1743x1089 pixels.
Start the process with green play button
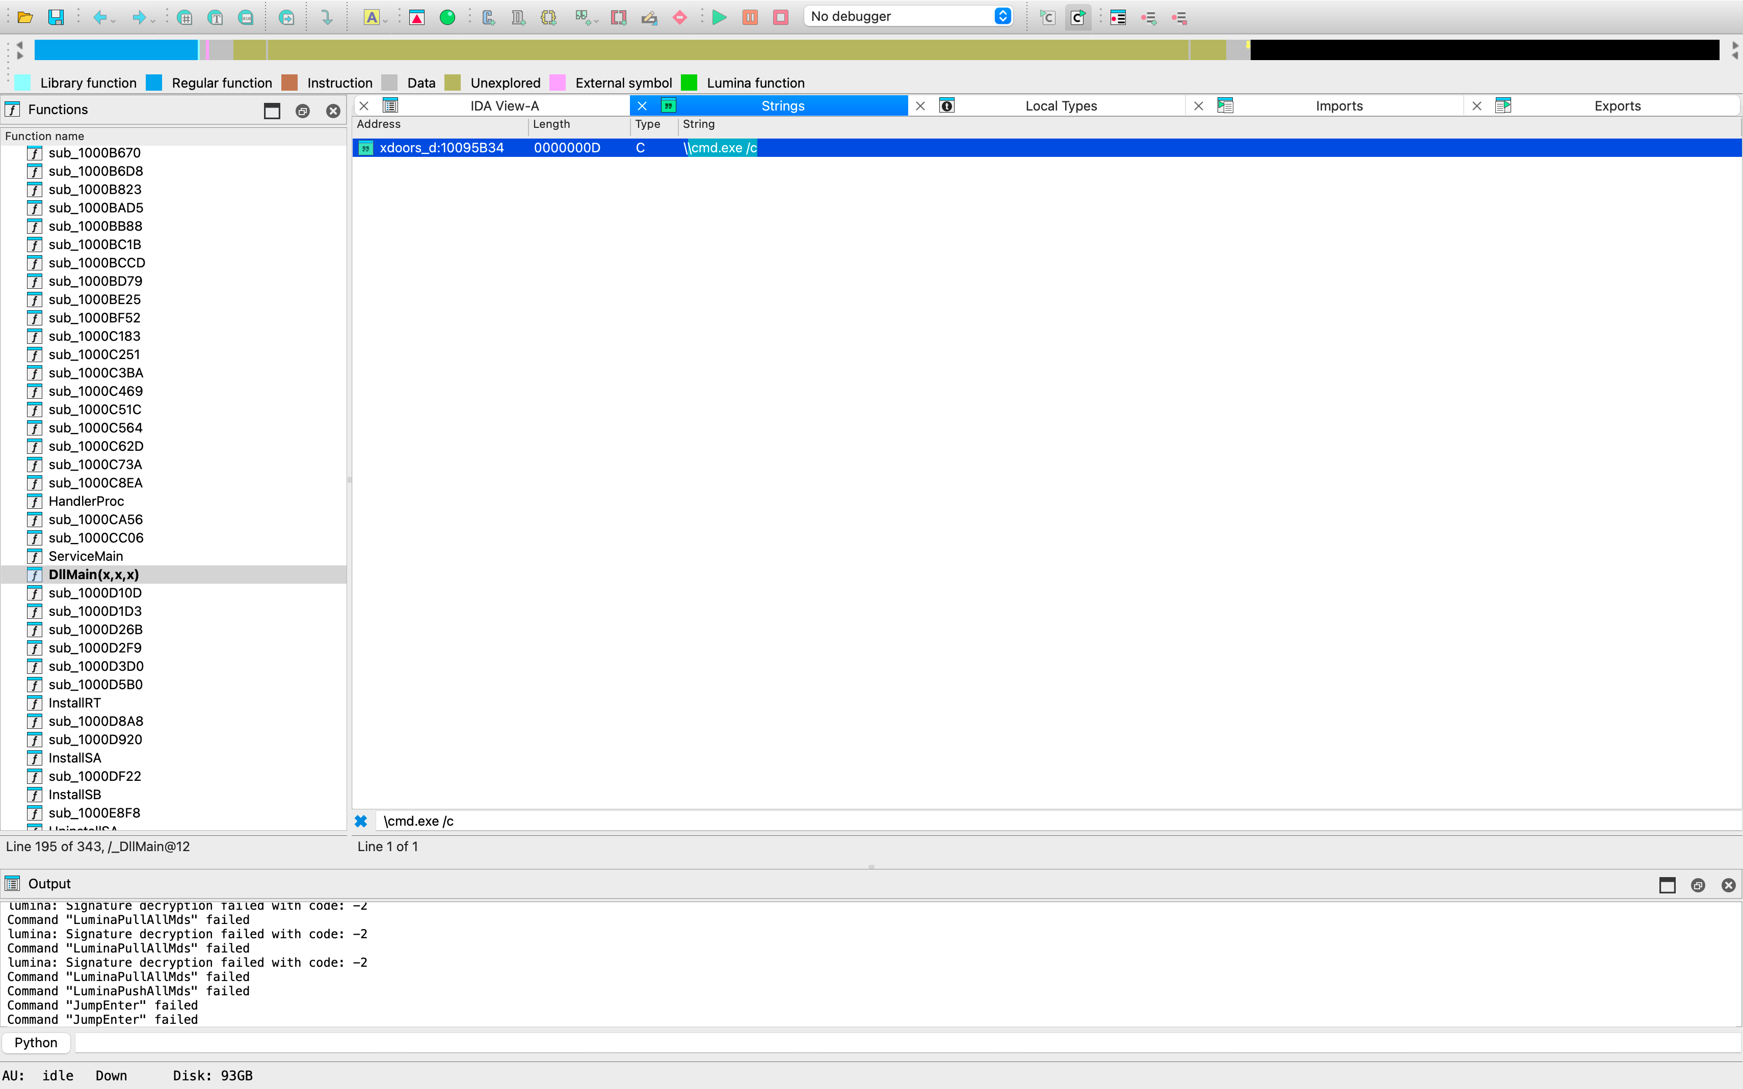pyautogui.click(x=719, y=17)
